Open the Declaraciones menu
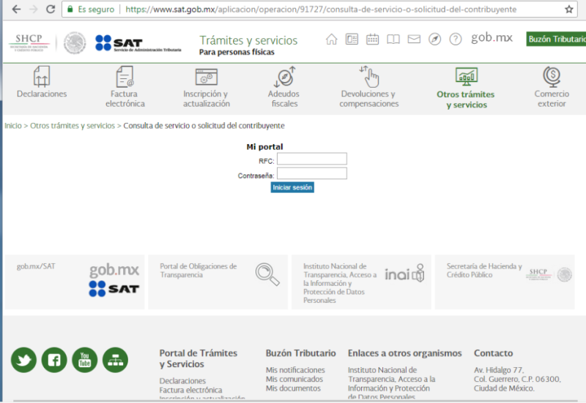This screenshot has height=403, width=586. click(42, 82)
